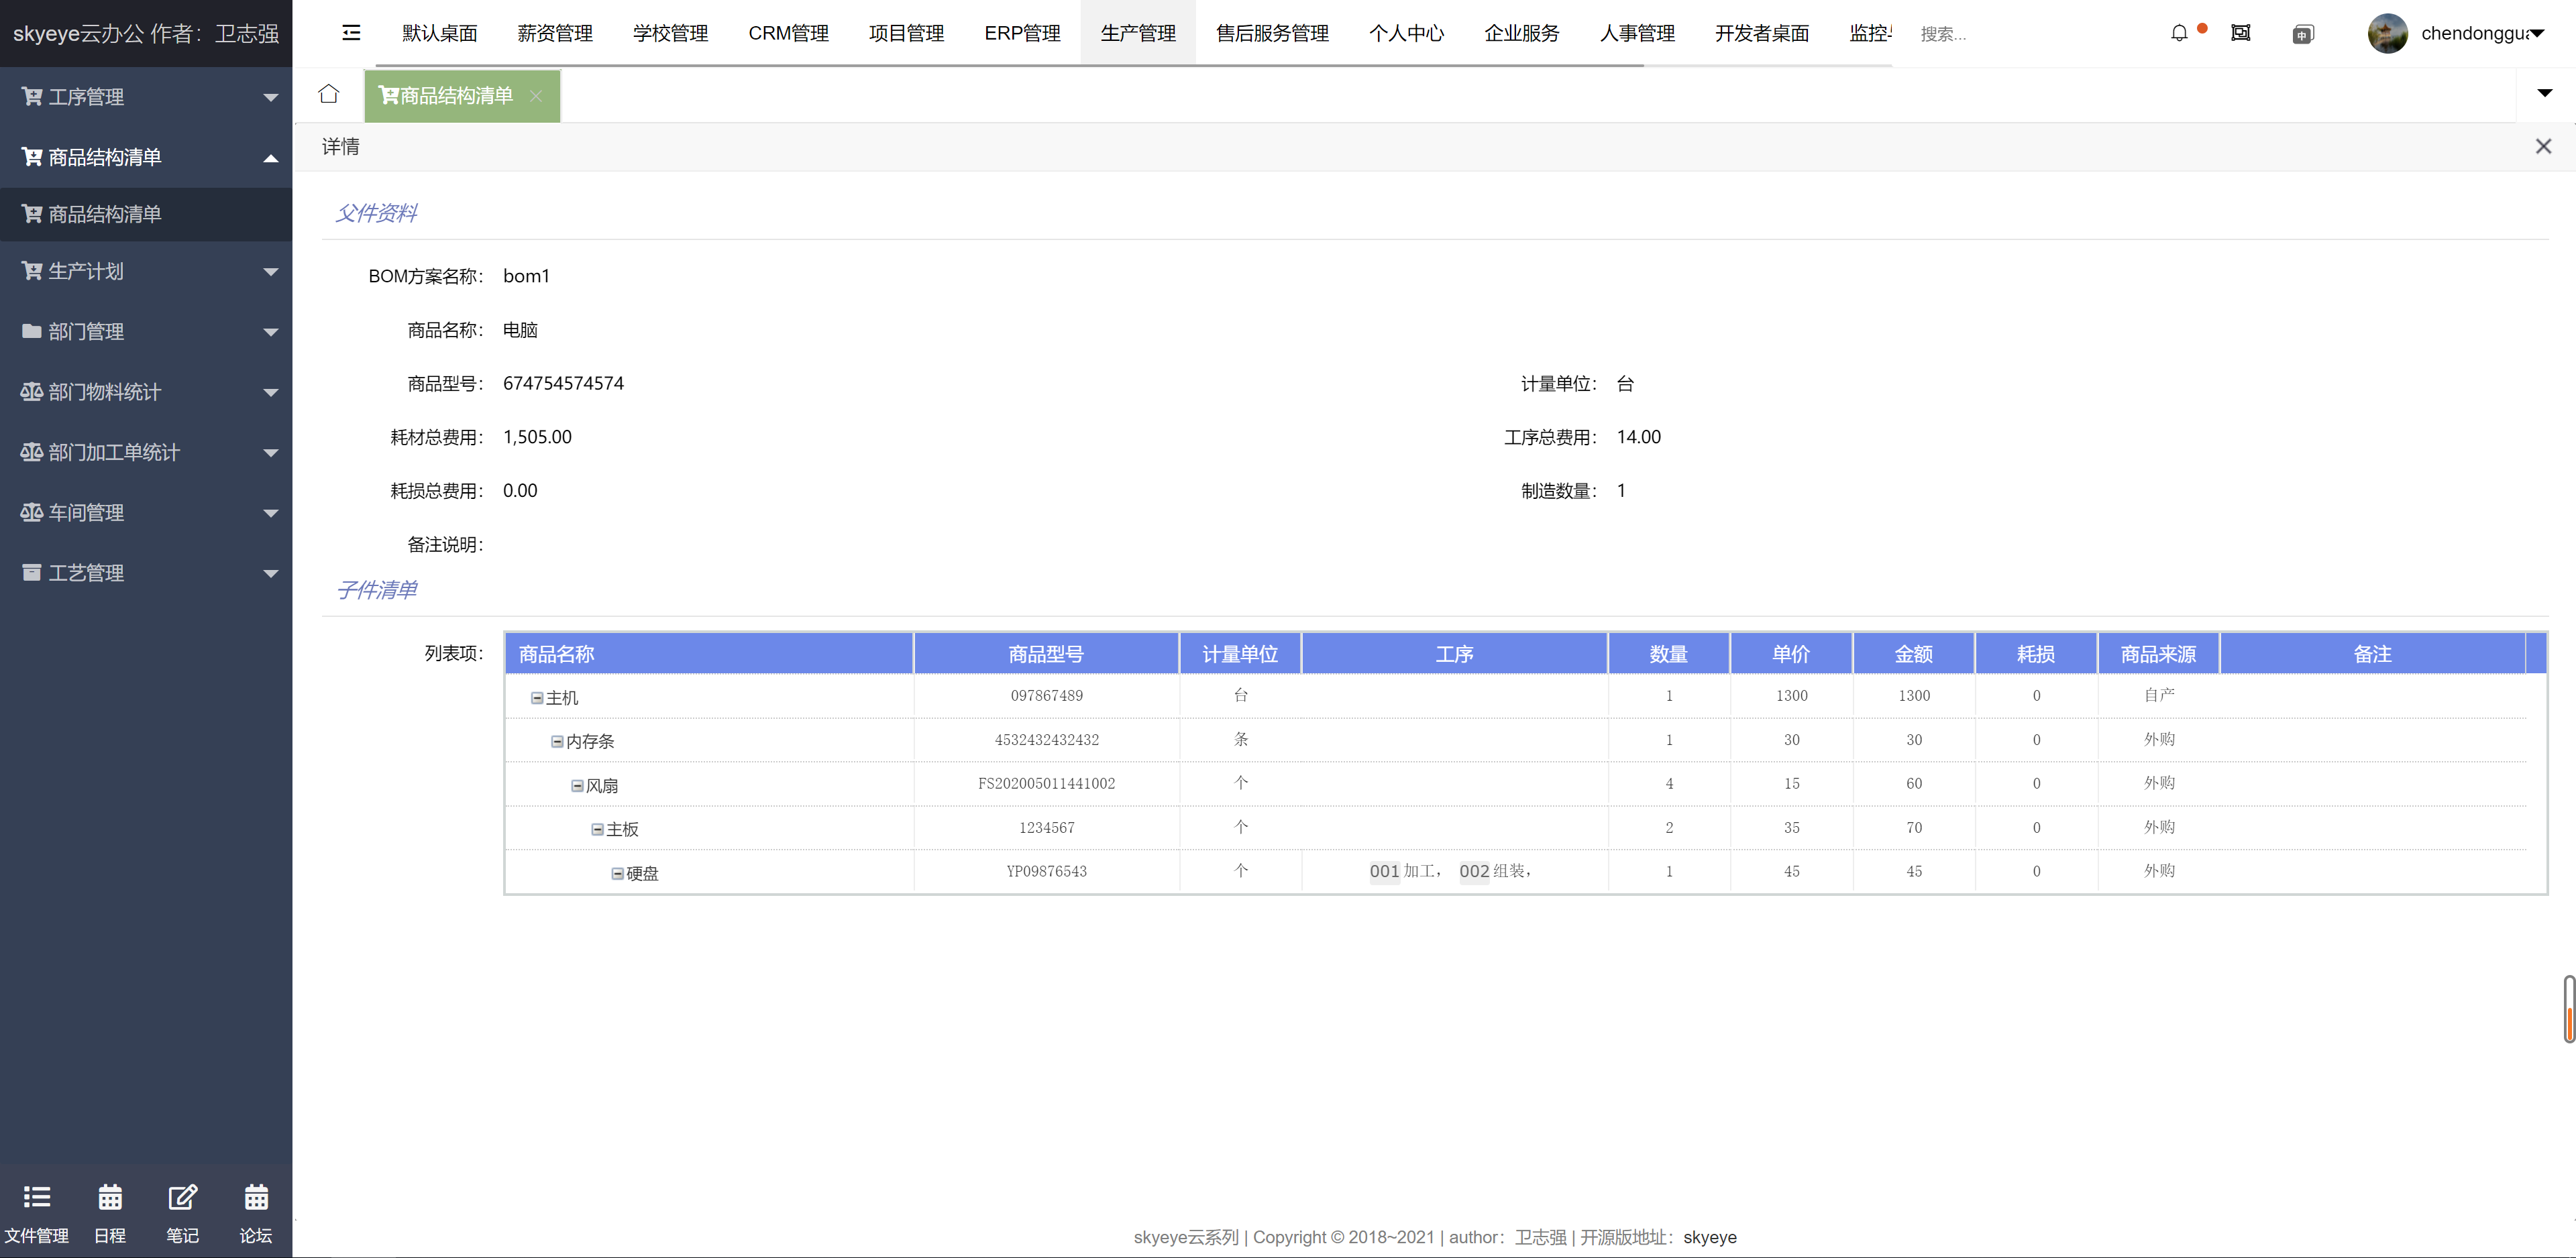Switch to ERP管理 top menu
Screen dimensions: 2576x1258
coord(1022,33)
